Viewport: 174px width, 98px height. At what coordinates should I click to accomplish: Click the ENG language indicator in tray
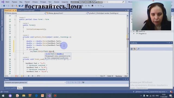click(157, 96)
